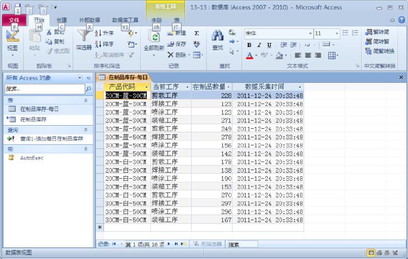The height and width of the screenshot is (259, 408).
Task: Open the 数据采集时间 column filter arrow
Action: [x=300, y=87]
